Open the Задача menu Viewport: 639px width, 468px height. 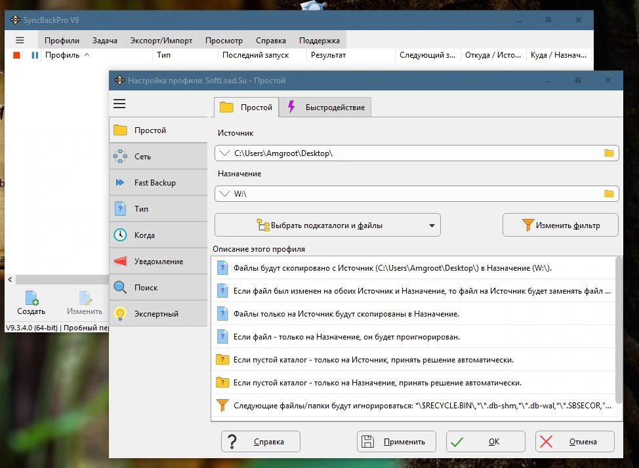pyautogui.click(x=105, y=41)
